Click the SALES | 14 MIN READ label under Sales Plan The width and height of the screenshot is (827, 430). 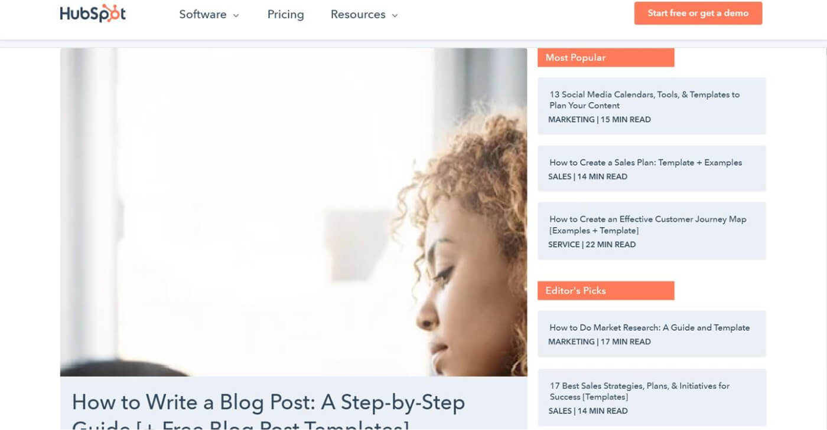point(588,176)
